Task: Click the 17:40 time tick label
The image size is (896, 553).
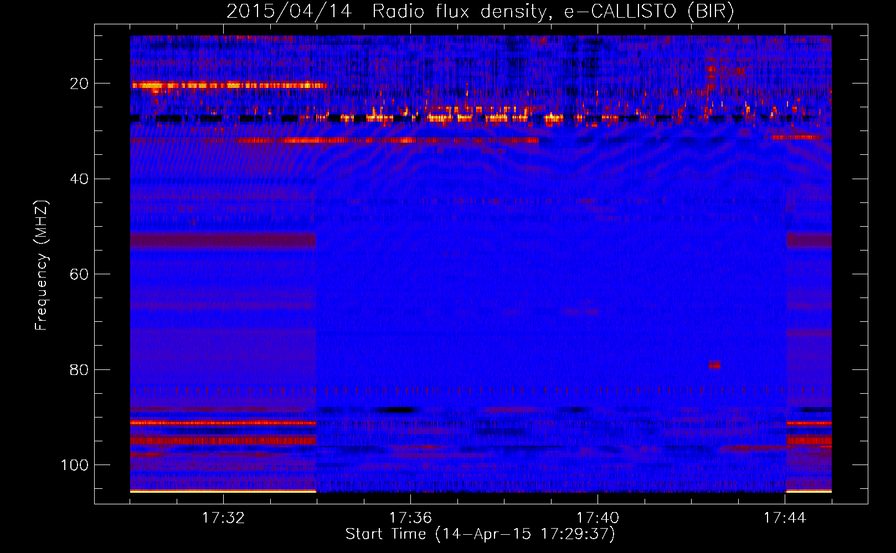Action: click(x=598, y=518)
